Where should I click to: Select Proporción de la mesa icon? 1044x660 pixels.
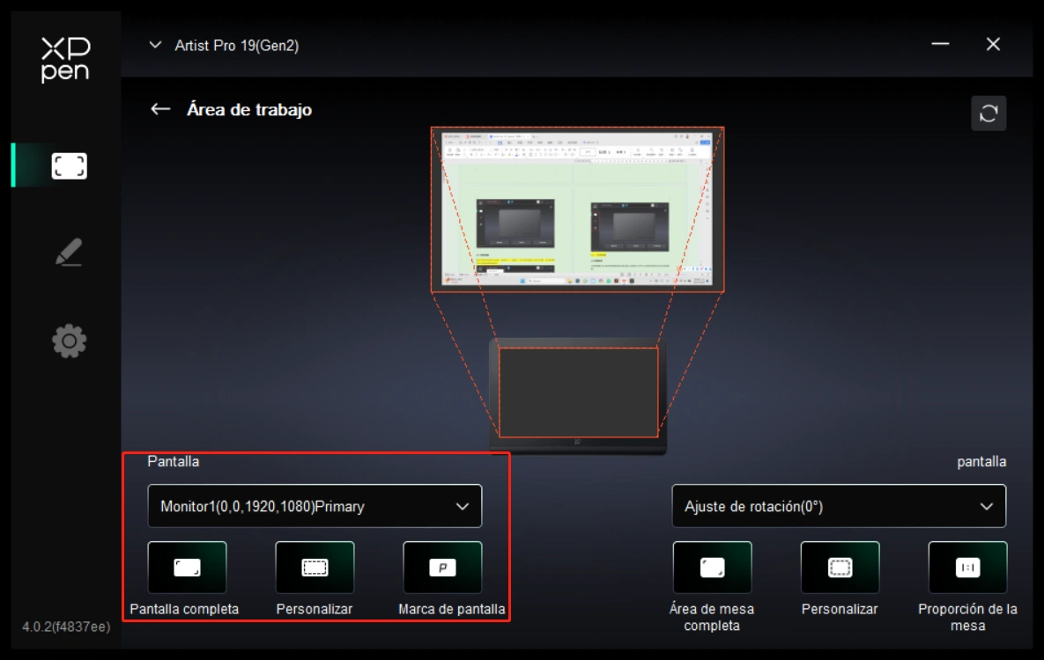[967, 568]
